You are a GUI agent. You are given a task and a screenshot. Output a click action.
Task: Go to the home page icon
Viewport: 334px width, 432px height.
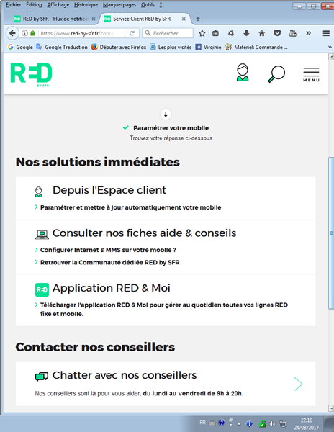(x=261, y=33)
